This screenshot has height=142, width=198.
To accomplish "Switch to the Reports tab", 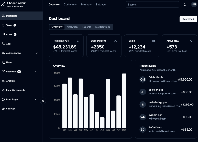I will coord(86,27).
